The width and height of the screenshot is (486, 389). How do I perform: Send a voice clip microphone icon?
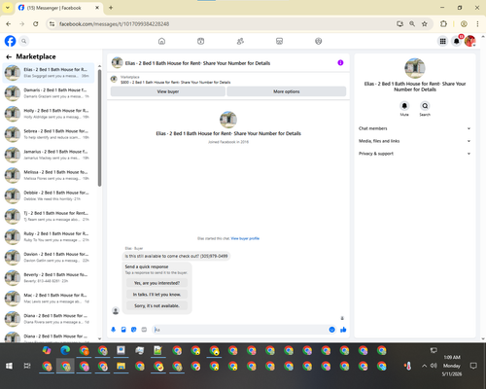pos(114,330)
